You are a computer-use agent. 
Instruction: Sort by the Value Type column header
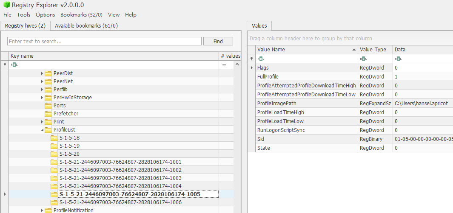click(375, 50)
